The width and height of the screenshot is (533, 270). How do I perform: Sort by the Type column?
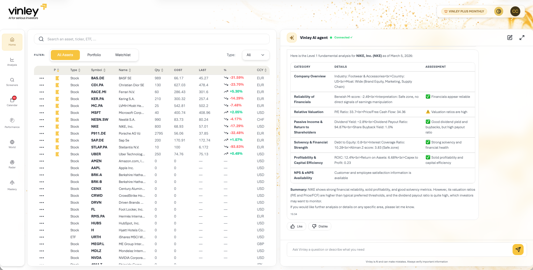click(x=75, y=70)
